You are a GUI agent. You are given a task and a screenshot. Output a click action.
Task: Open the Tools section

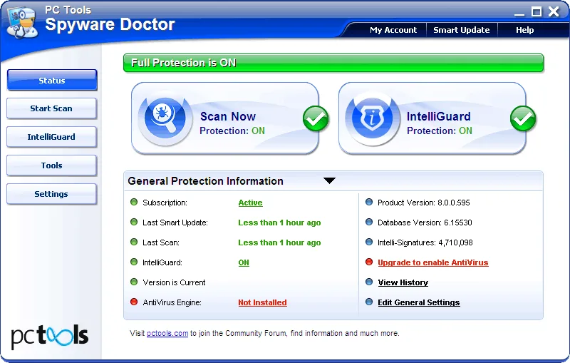tap(51, 165)
